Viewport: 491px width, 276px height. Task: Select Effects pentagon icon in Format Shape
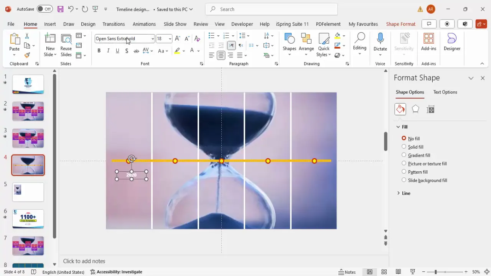(415, 109)
